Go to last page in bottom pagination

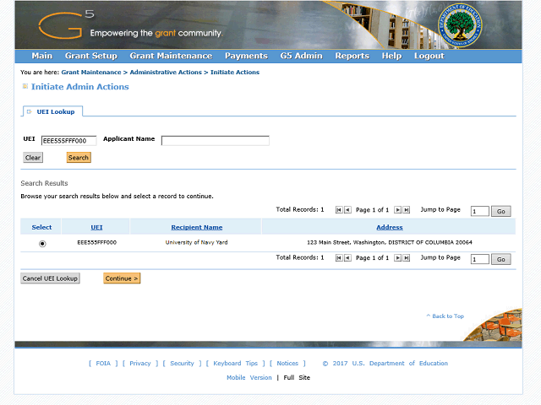tap(407, 258)
